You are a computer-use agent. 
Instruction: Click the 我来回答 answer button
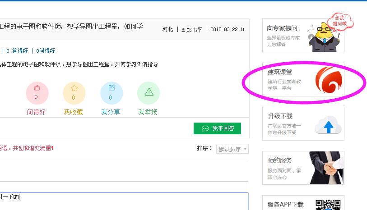tap(217, 128)
